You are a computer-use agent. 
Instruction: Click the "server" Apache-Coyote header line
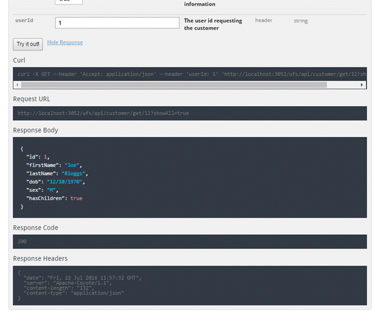point(66,283)
